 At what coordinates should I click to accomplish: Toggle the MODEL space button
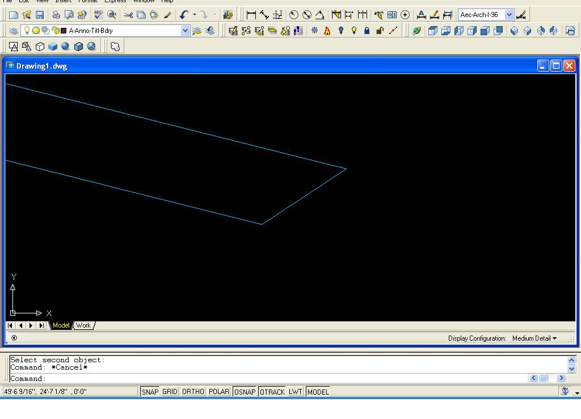coord(318,392)
